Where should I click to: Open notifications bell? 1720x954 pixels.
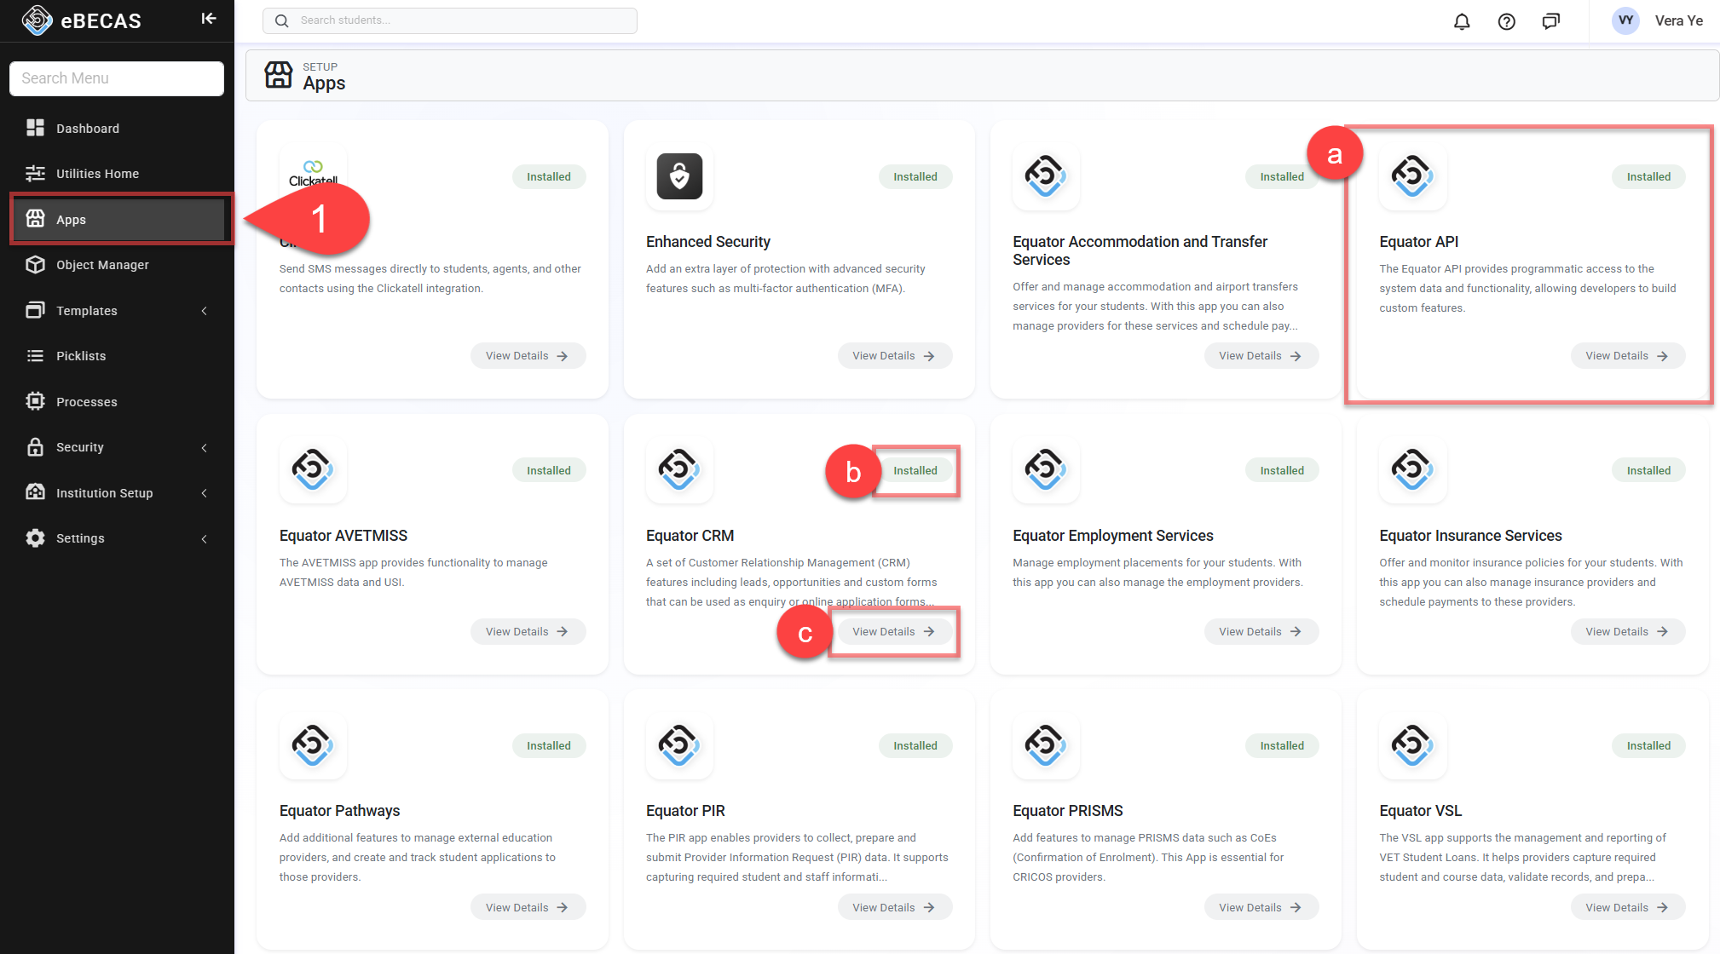pos(1462,21)
